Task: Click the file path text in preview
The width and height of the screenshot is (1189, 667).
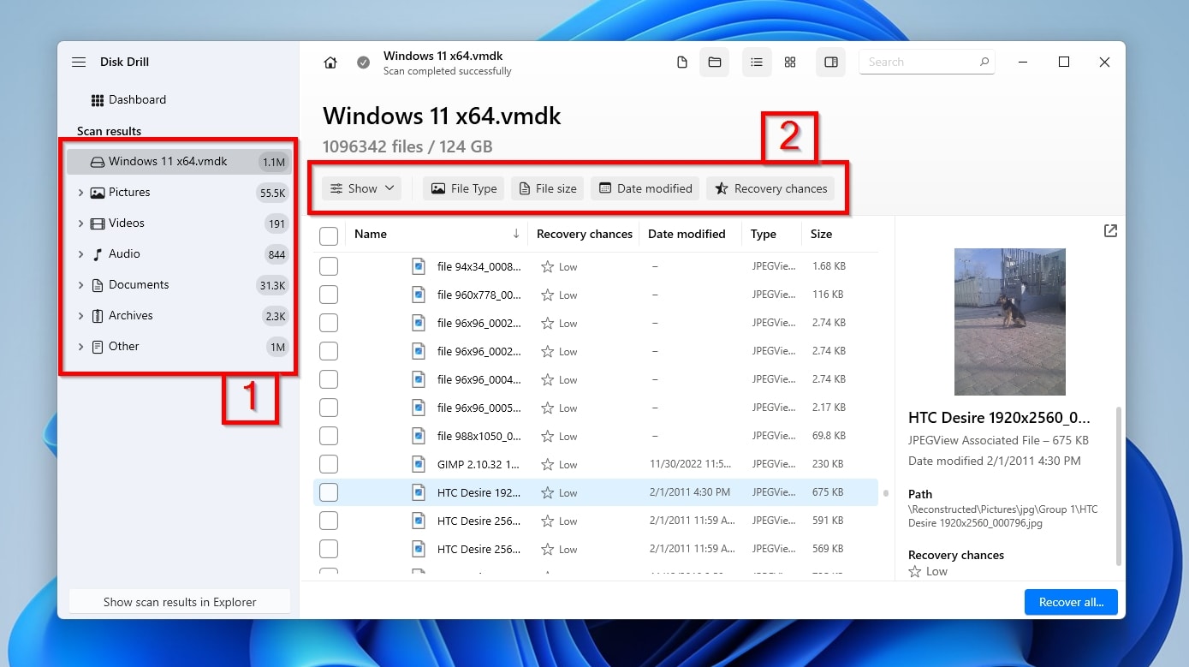Action: [x=1002, y=516]
